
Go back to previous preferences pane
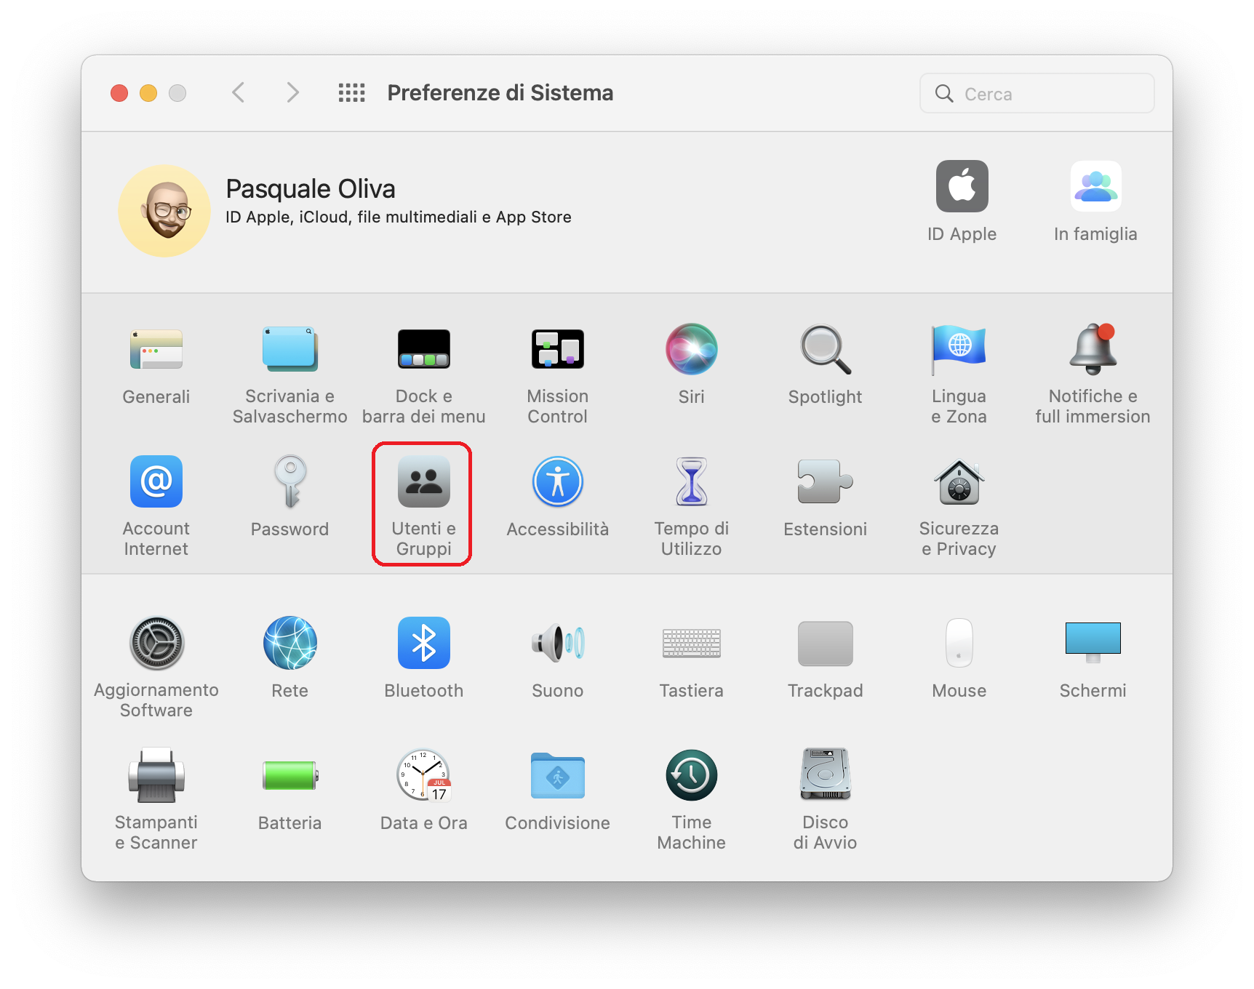pyautogui.click(x=239, y=92)
